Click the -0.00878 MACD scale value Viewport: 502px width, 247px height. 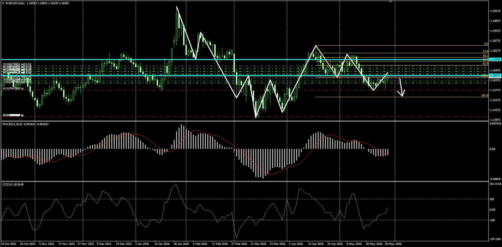pos(495,179)
